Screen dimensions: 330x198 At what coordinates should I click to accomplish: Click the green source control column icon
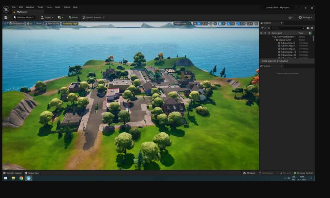[x=310, y=33]
